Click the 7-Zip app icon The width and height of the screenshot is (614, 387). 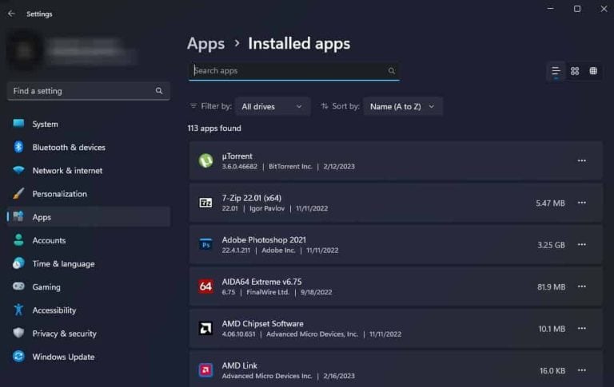(205, 203)
